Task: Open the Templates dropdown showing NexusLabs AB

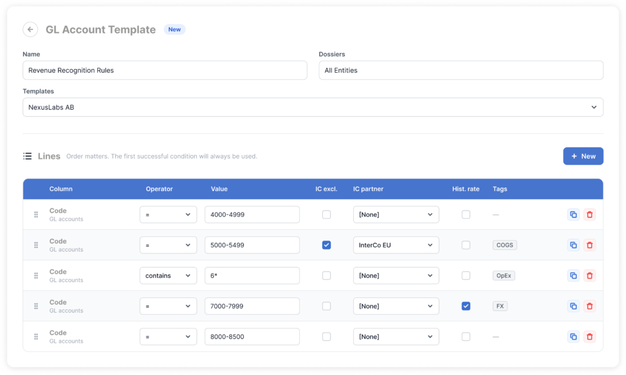Action: click(313, 107)
